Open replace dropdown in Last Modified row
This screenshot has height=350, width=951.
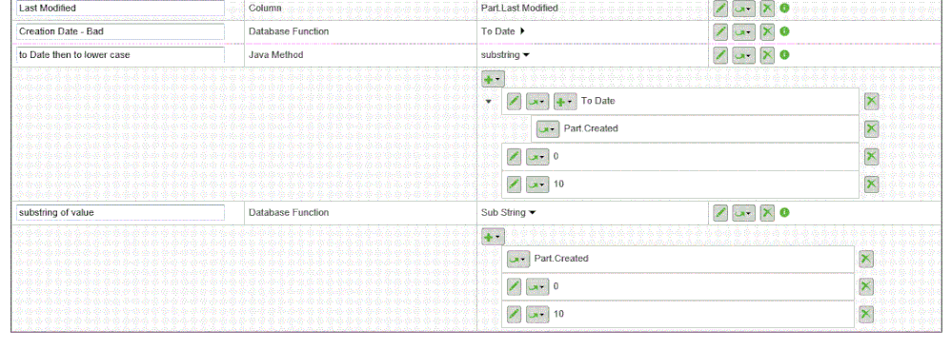click(743, 9)
